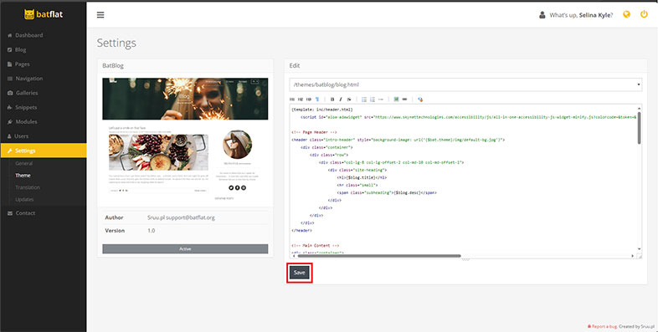The image size is (658, 332).
Task: Click the user profile icon
Action: (x=542, y=15)
